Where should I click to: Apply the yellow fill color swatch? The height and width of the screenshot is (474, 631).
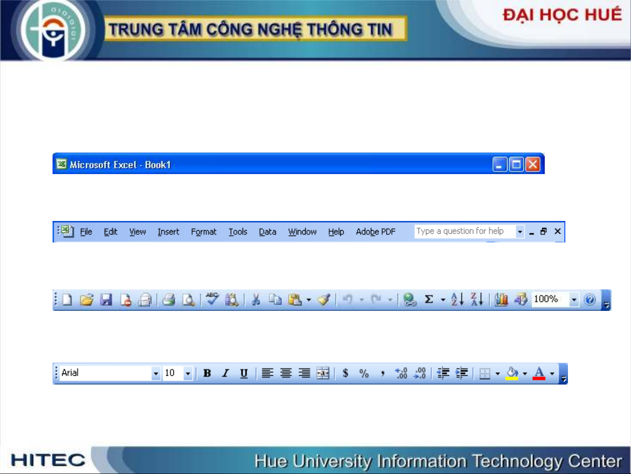pos(511,374)
